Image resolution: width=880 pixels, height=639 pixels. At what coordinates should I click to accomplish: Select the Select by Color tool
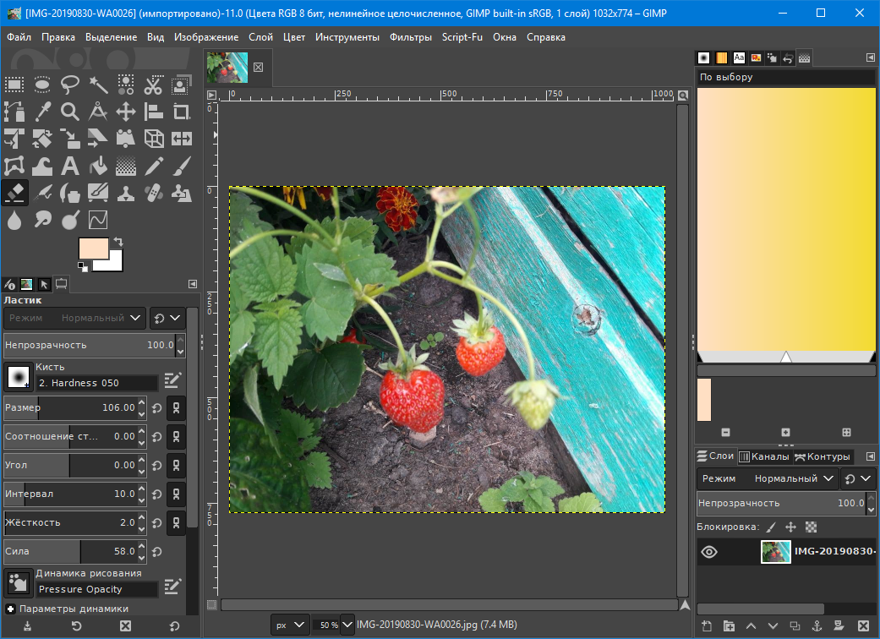tap(126, 85)
